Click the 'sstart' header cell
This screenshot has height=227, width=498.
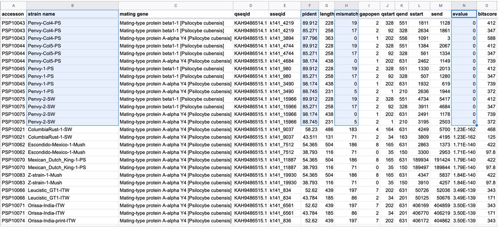[419, 14]
